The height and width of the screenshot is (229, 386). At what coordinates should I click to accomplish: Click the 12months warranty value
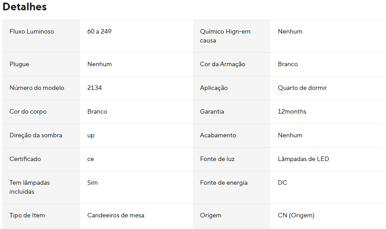[x=292, y=111]
